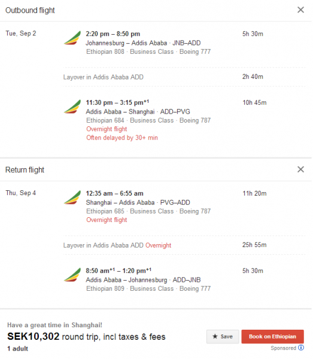
Task: Click Ethiopian logo beside Johannesburg–Addis Ababa flight
Action: point(72,38)
